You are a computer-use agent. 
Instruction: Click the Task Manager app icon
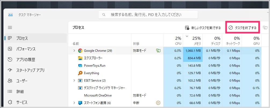click(10, 15)
